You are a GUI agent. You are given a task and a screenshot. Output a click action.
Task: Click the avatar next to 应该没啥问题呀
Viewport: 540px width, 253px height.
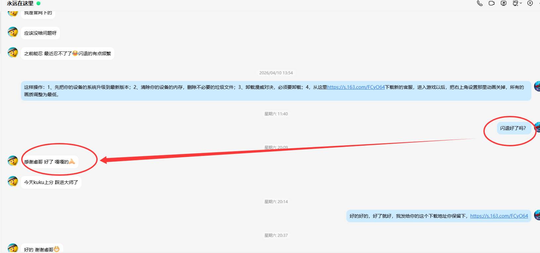click(13, 32)
